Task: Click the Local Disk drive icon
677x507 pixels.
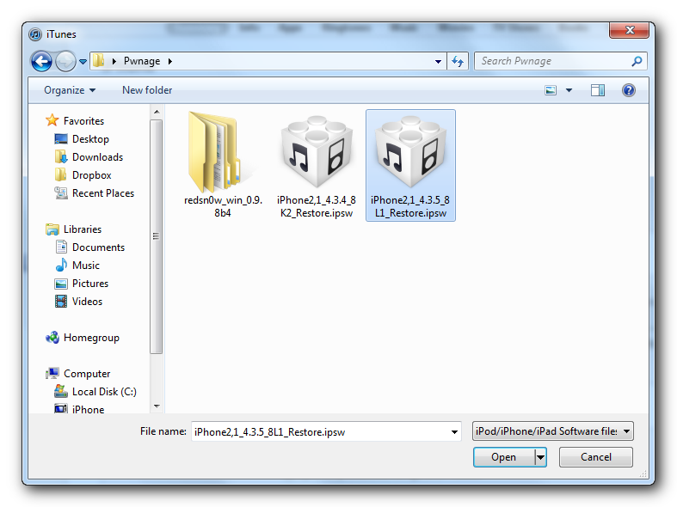Action: point(61,391)
